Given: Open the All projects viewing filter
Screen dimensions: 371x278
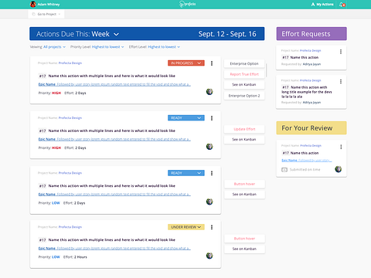Looking at the screenshot, I should (54, 47).
